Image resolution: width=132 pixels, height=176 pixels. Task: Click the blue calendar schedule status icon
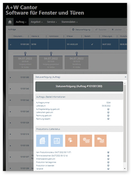click(57, 141)
